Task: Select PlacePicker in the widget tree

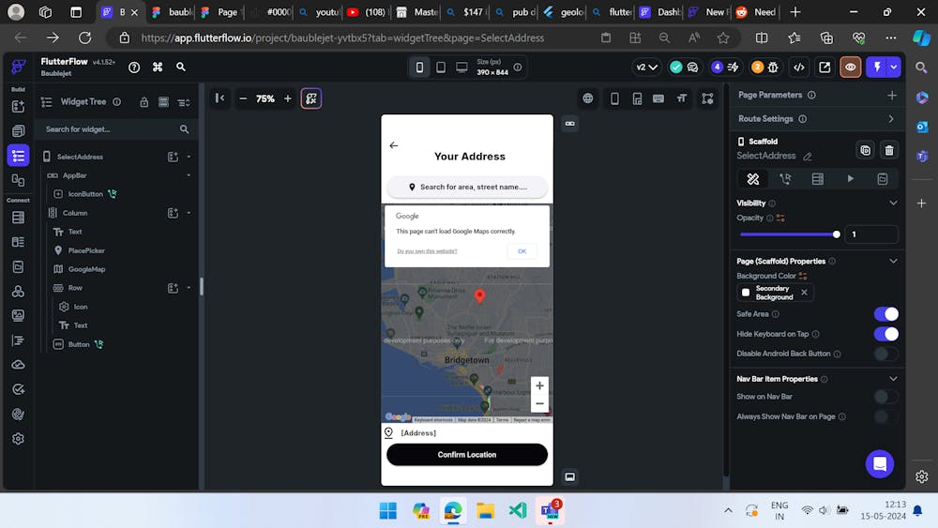Action: point(86,250)
